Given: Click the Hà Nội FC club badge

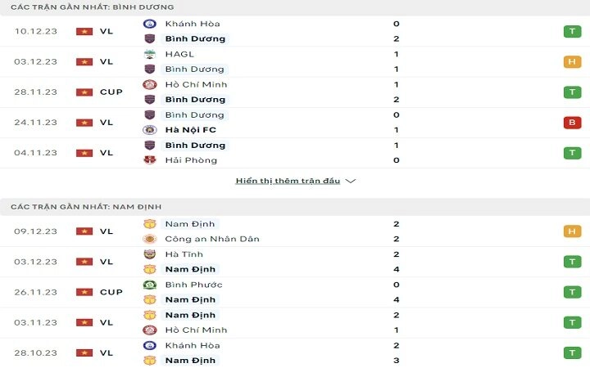Looking at the screenshot, I should (x=150, y=130).
